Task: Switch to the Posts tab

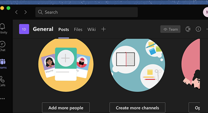Action: pyautogui.click(x=64, y=29)
